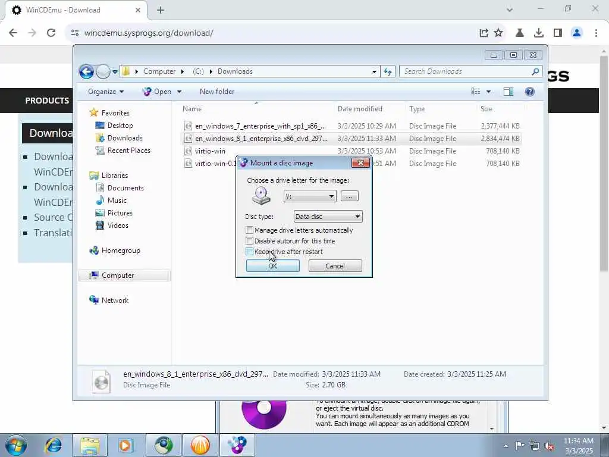Tick Manage drive letters automatically checkbox
The image size is (609, 457).
pos(249,230)
